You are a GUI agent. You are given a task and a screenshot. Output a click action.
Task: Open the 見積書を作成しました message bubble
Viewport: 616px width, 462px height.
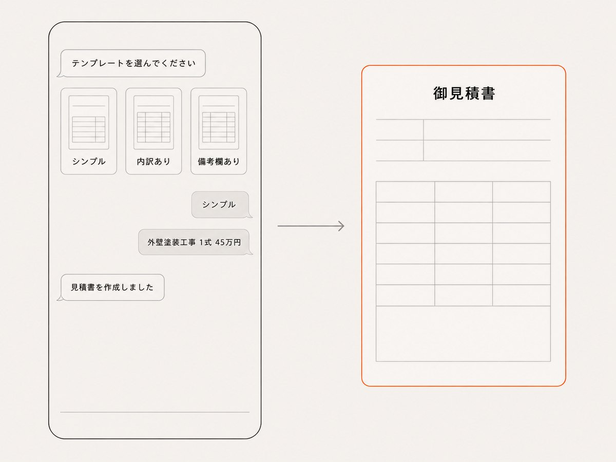pos(111,287)
